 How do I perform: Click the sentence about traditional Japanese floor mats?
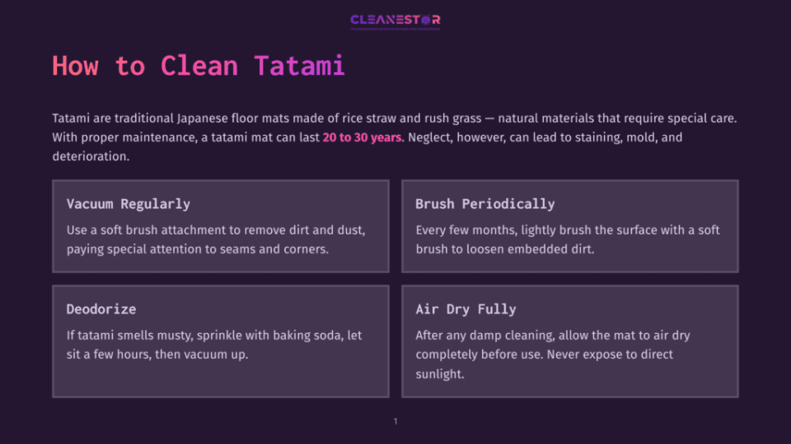395,118
